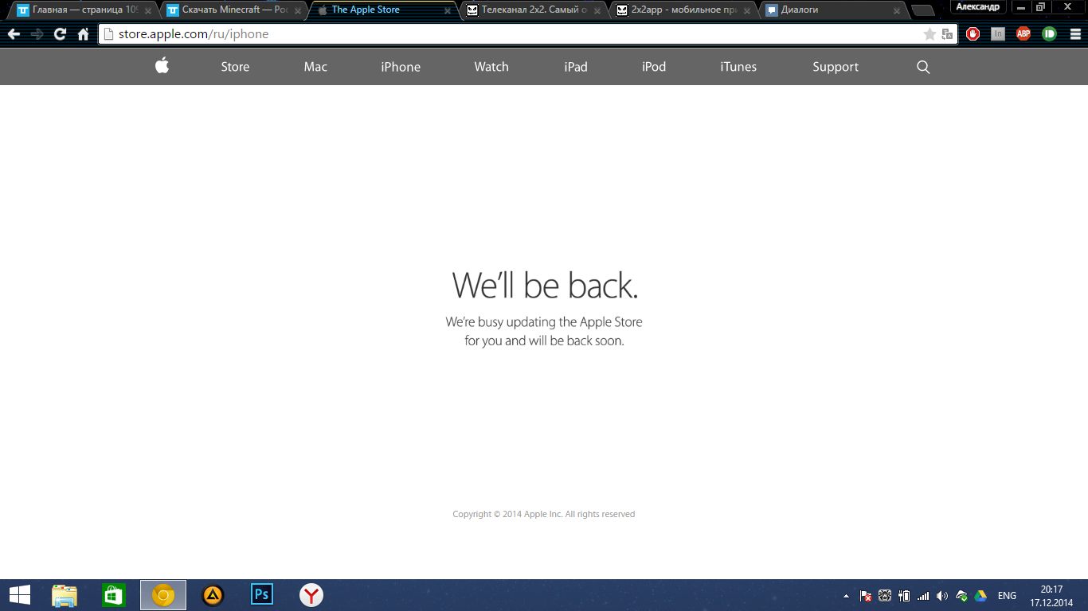
Task: Click the gray 'In' extension icon
Action: 998,34
